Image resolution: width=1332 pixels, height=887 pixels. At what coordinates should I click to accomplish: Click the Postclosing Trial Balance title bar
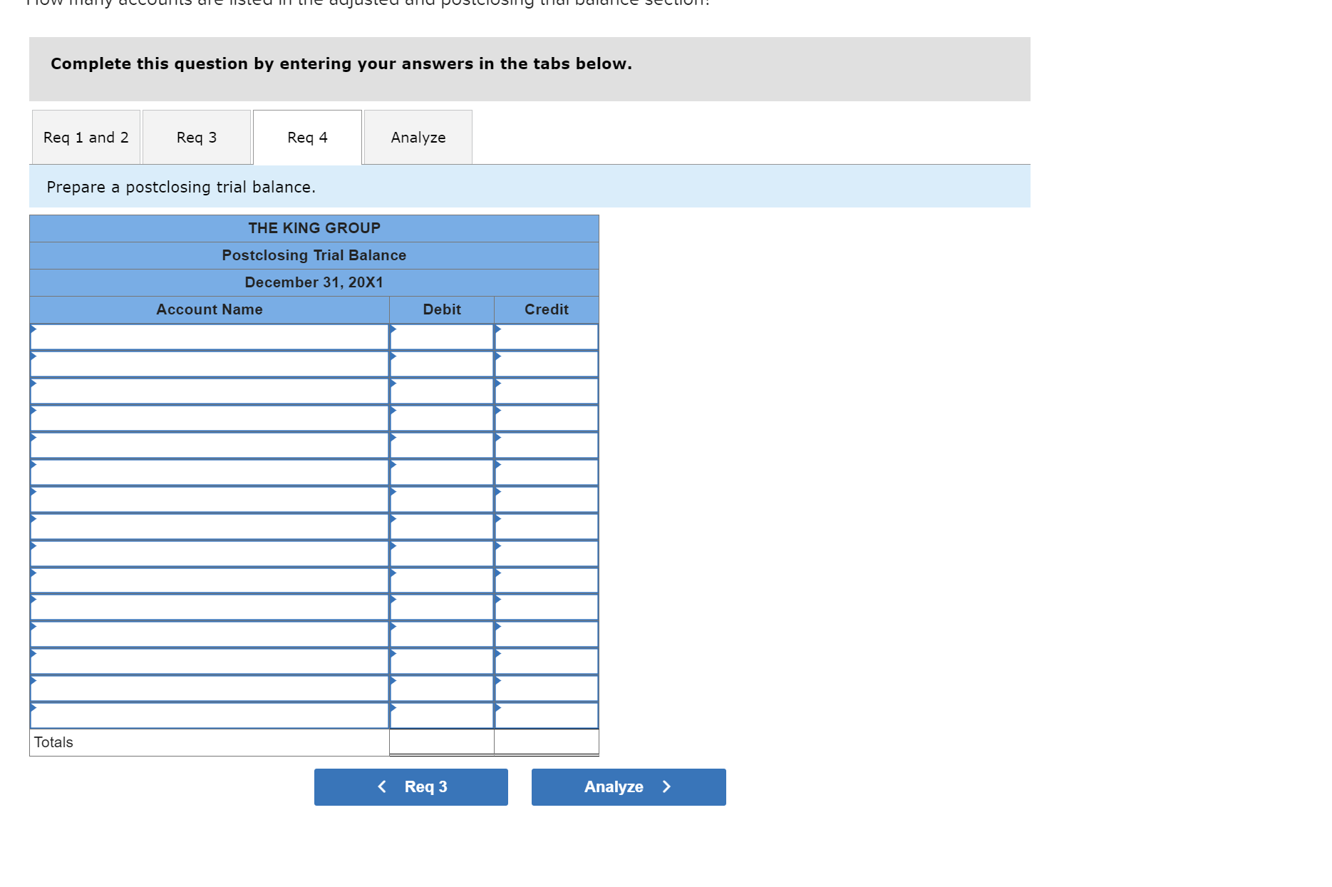coord(314,255)
